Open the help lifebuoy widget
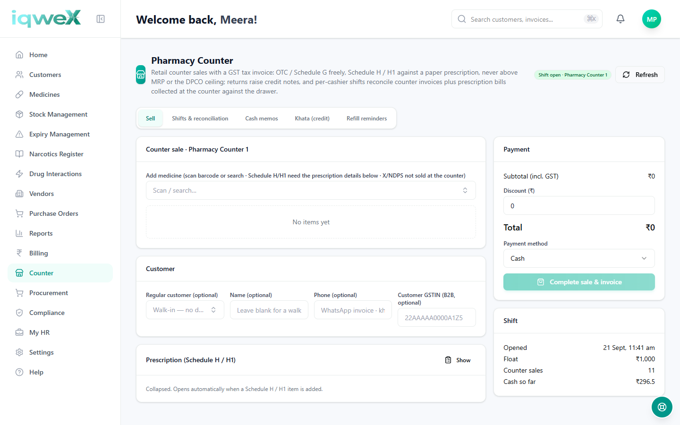Viewport: 680px width, 425px height. click(x=662, y=407)
